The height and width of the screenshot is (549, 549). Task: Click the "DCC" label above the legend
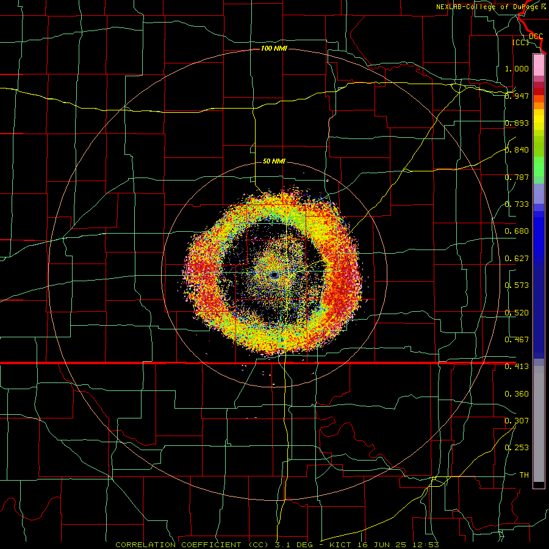coord(536,36)
